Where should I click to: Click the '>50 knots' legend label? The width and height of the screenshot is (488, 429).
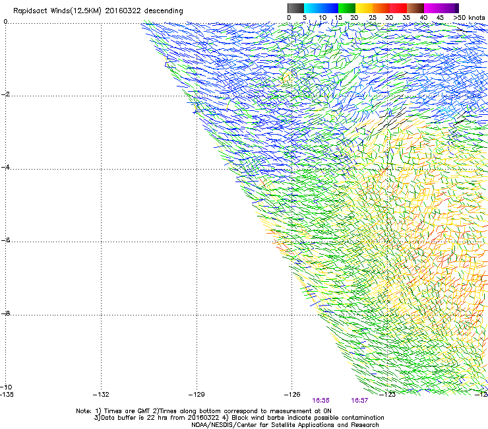click(x=469, y=18)
